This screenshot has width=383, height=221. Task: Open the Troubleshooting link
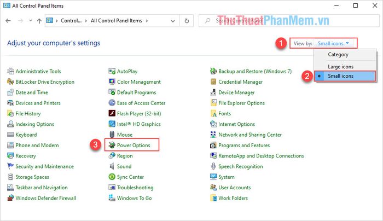[135, 187]
